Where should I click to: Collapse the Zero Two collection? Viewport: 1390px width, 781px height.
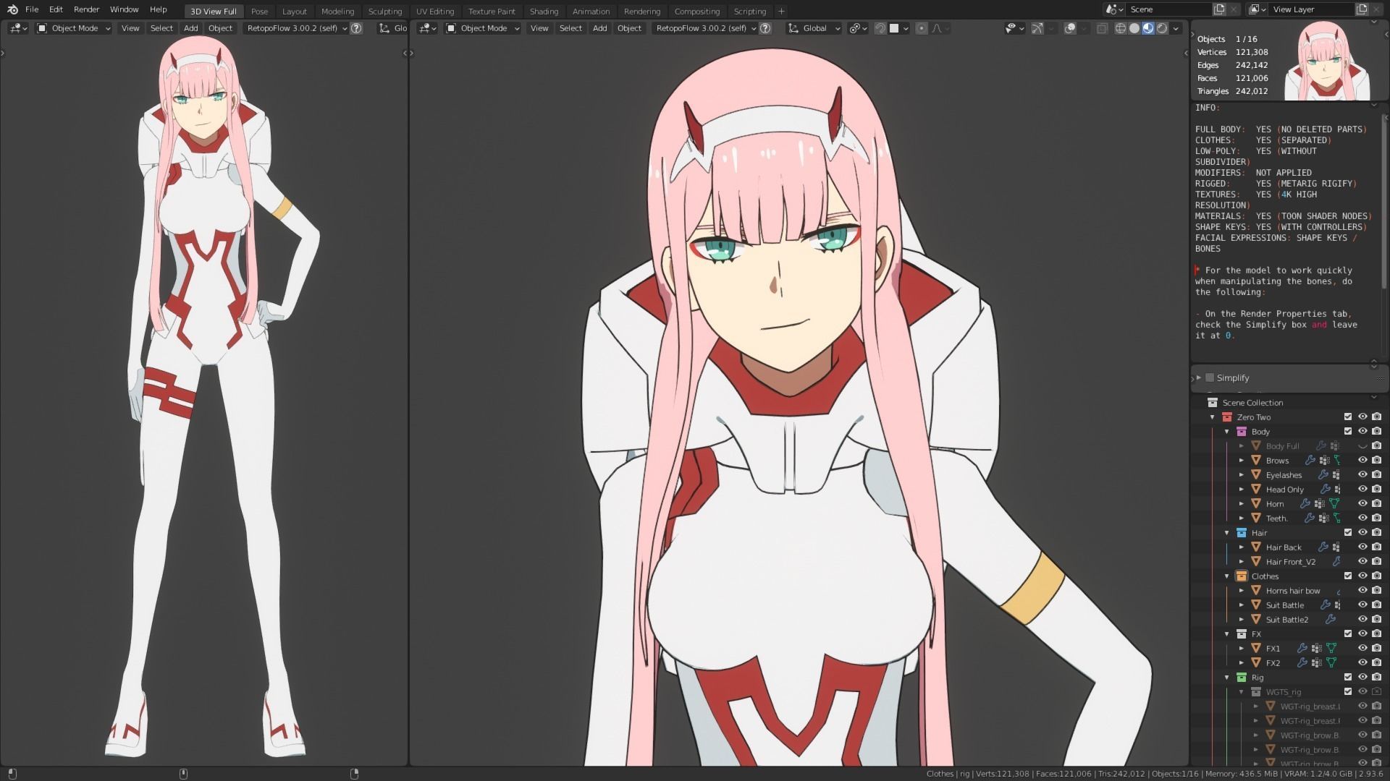(x=1213, y=417)
